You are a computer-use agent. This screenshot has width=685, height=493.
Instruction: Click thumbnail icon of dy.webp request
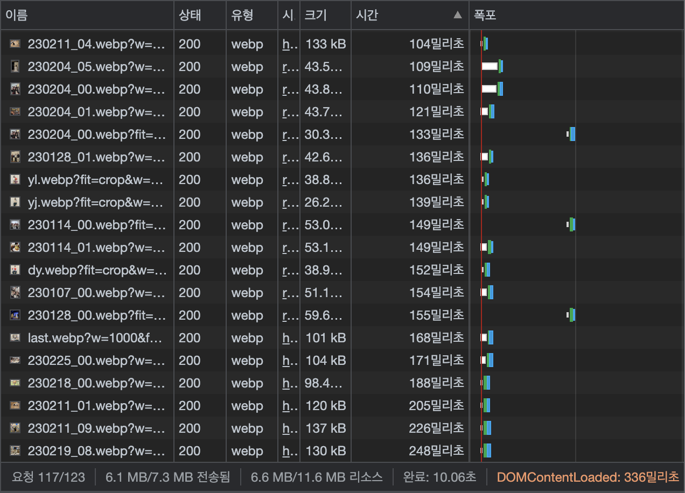[15, 270]
